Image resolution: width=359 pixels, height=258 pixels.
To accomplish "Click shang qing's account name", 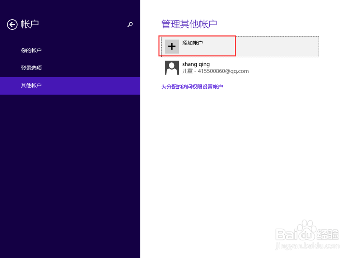I will [x=196, y=64].
